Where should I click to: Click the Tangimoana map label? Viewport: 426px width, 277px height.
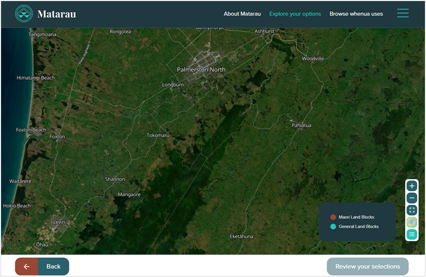(42, 35)
